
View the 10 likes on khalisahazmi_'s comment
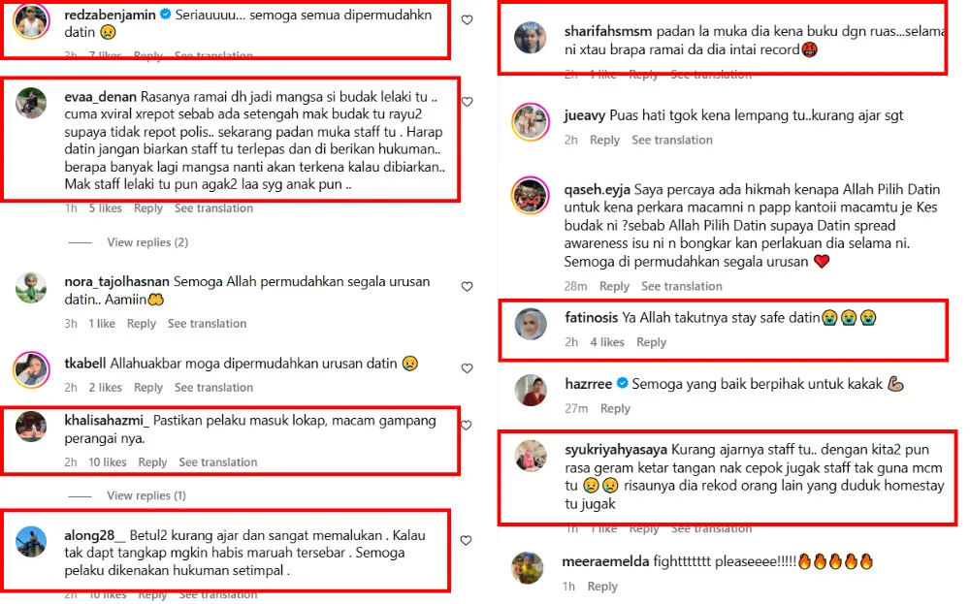pos(107,461)
